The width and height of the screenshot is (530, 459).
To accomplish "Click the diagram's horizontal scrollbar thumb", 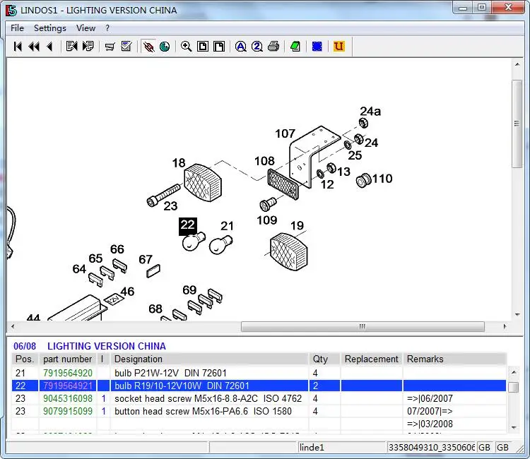I will click(362, 327).
